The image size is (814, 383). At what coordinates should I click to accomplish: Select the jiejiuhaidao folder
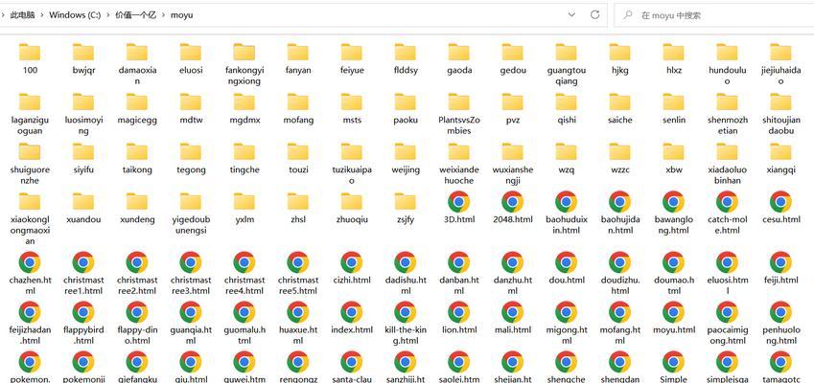click(780, 52)
